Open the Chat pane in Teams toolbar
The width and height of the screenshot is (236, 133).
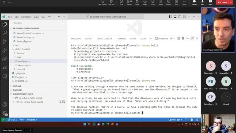point(121,3)
